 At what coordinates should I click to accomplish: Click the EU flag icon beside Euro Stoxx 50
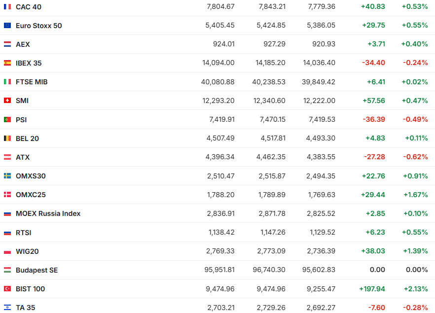(x=7, y=26)
